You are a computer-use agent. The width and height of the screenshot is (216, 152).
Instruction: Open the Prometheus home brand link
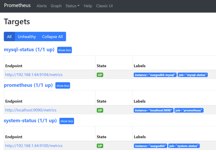tap(17, 5)
